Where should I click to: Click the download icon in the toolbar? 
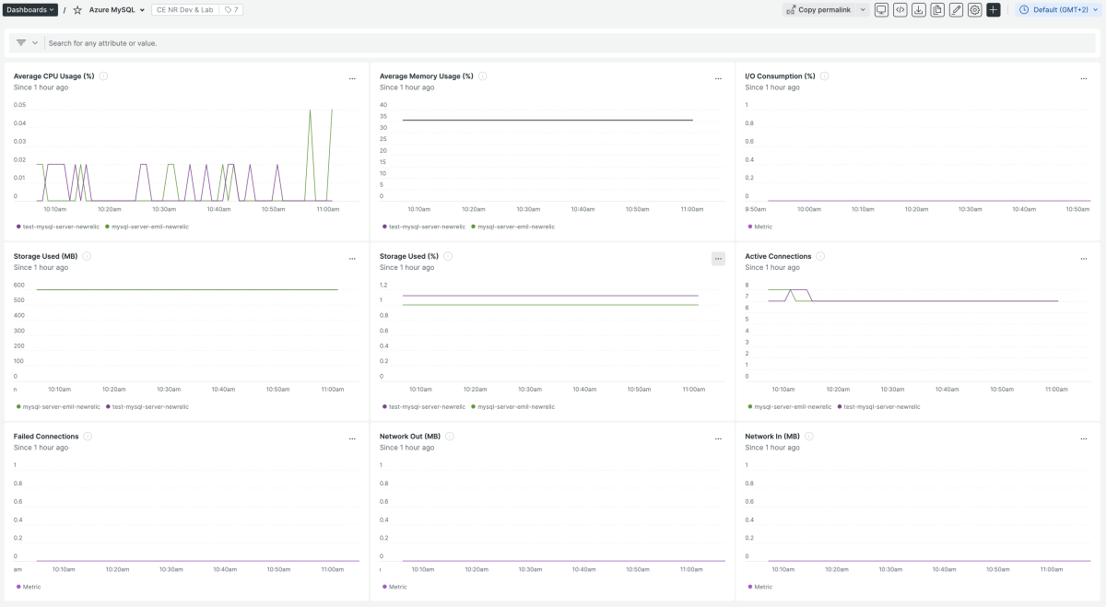tap(919, 10)
